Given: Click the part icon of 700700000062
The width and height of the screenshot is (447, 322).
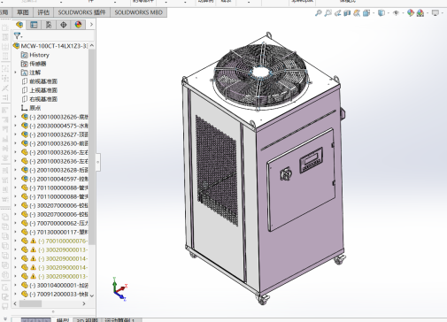Looking at the screenshot, I should (25, 223).
